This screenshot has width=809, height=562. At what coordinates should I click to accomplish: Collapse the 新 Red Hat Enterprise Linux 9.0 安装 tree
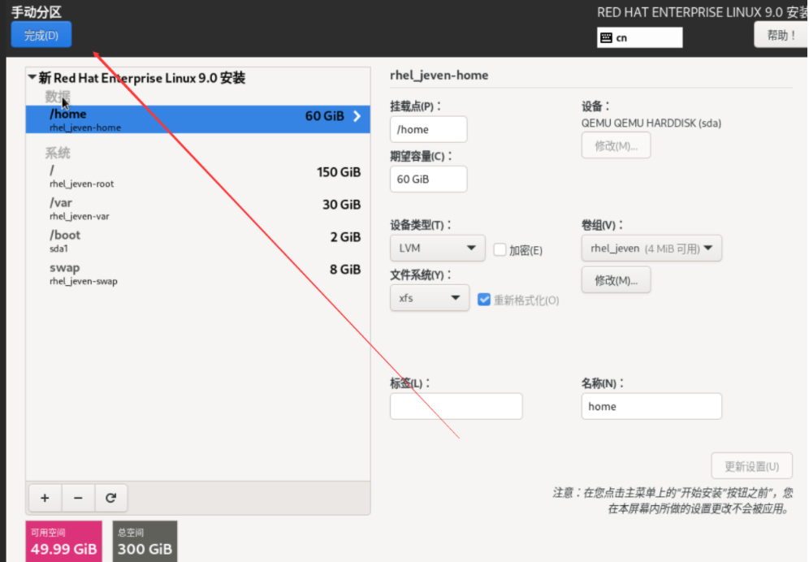[x=32, y=78]
